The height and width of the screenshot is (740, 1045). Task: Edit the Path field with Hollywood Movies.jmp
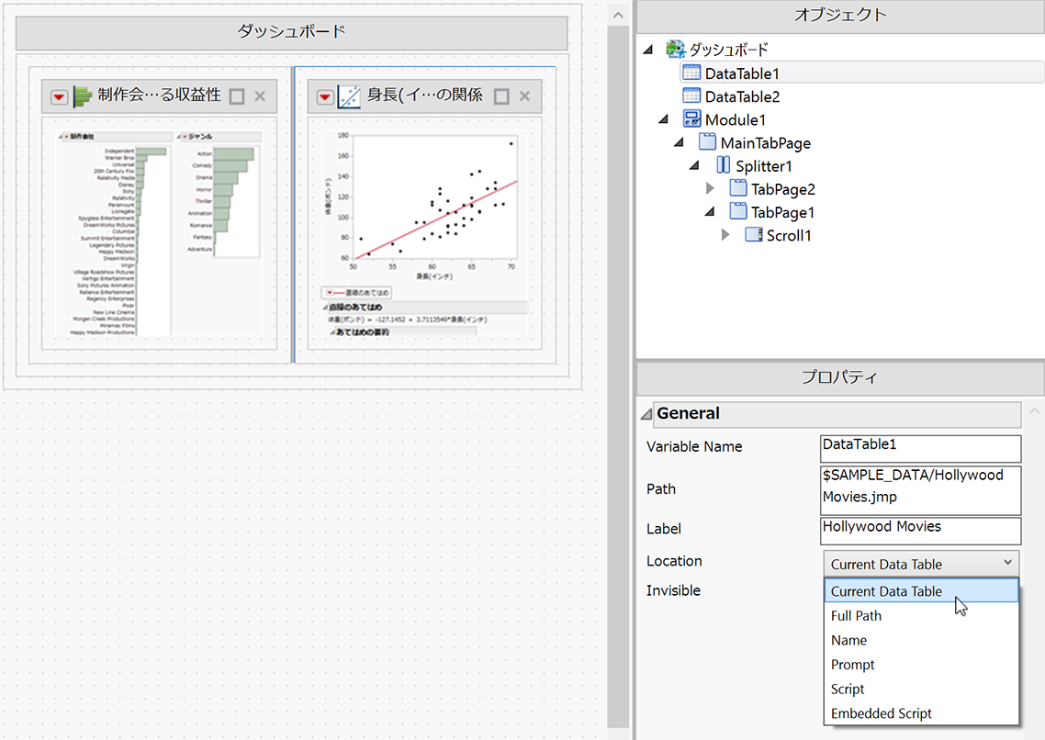tap(920, 489)
